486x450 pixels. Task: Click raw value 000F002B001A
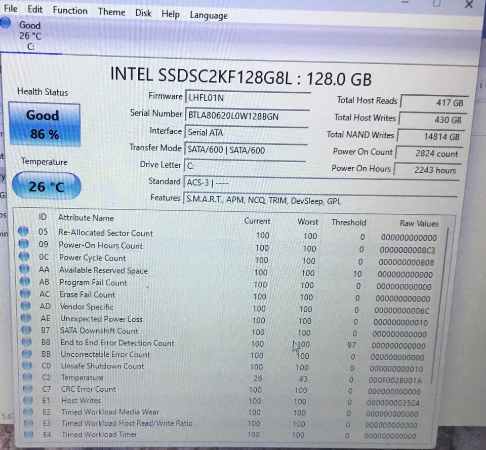395,380
